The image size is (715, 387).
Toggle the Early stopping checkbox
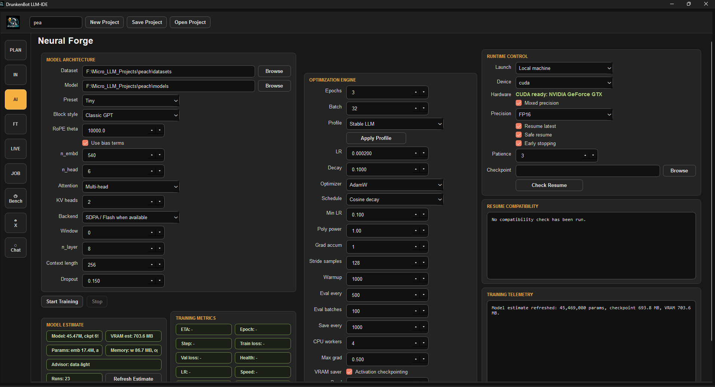pos(519,144)
